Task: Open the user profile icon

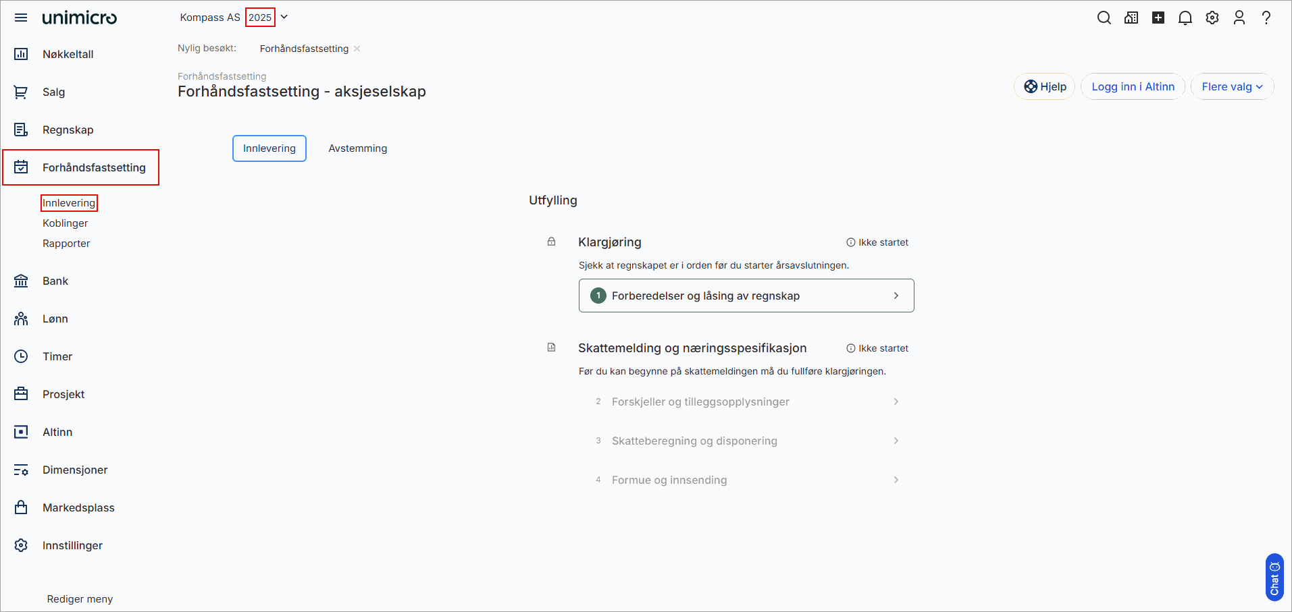Action: (x=1239, y=18)
